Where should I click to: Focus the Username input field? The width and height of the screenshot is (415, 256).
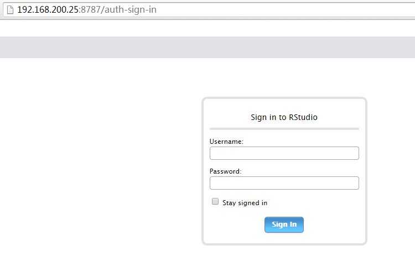click(x=284, y=153)
